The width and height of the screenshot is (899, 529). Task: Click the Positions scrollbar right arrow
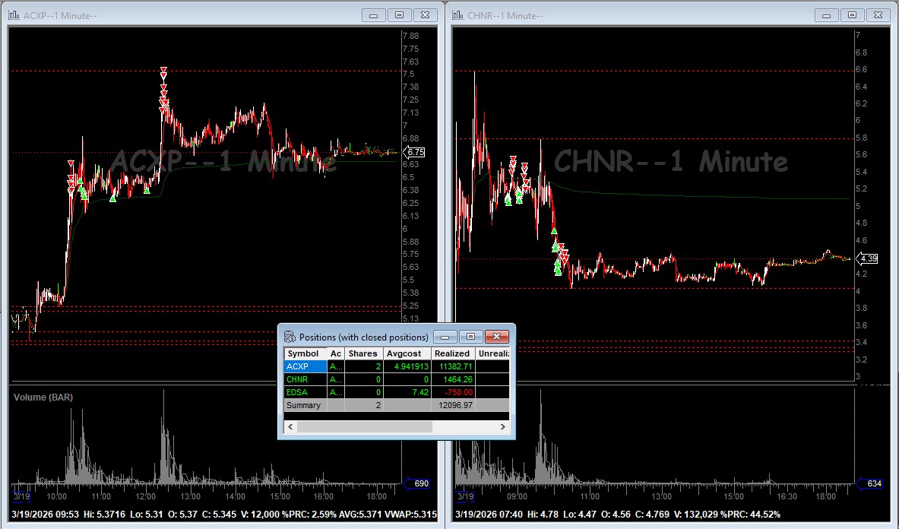[503, 426]
